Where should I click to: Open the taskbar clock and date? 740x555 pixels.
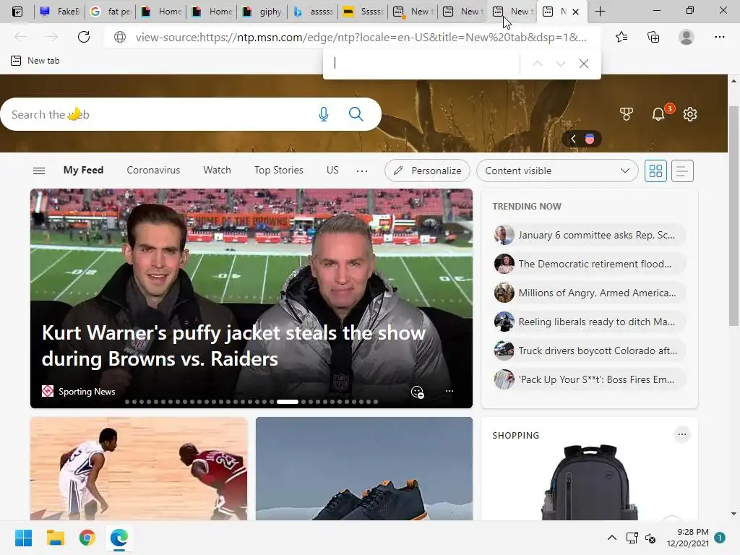[x=688, y=538]
